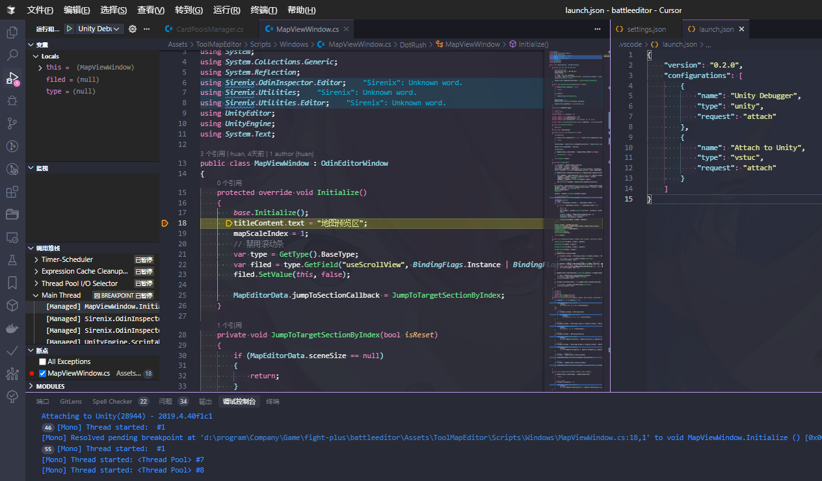Viewport: 822px width, 481px height.
Task: Expand the 'this' variable entry
Action: (x=92, y=68)
